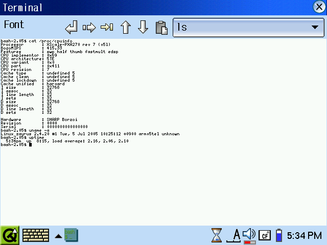This screenshot has width=327, height=245.
Task: Click the hourglass busy icon in tray
Action: tap(217, 235)
